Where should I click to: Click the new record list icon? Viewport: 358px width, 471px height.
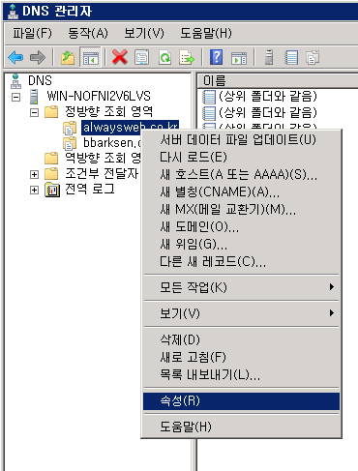click(x=291, y=58)
